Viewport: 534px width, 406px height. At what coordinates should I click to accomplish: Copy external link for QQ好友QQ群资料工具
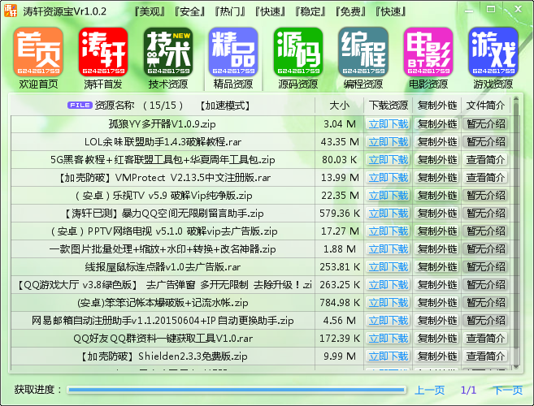coord(437,339)
